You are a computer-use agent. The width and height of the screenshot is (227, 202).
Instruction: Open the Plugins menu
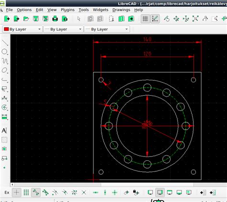[x=68, y=10]
